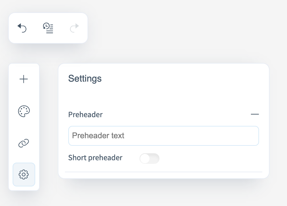287x206 pixels.
Task: Open the color palette styles icon
Action: 24,111
